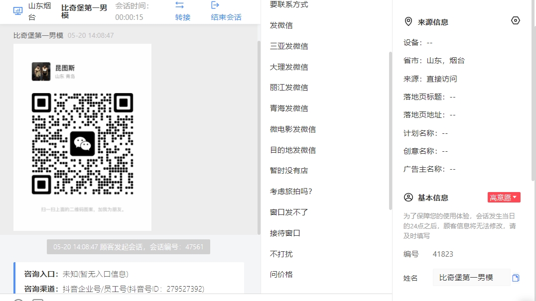
Task: Click the user profile icon beside 基本信息
Action: 408,197
